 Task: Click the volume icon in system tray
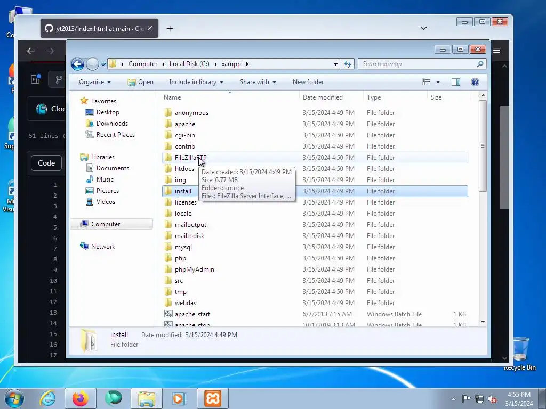pos(492,399)
